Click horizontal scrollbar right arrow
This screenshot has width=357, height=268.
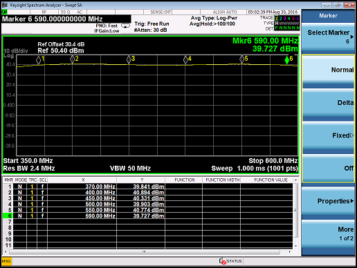point(290,252)
